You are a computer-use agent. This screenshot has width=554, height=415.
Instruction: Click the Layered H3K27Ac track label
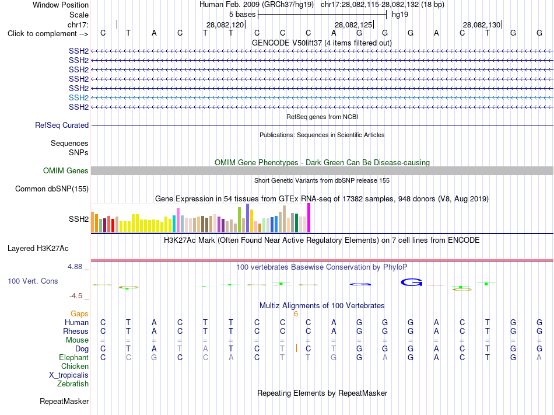click(38, 249)
